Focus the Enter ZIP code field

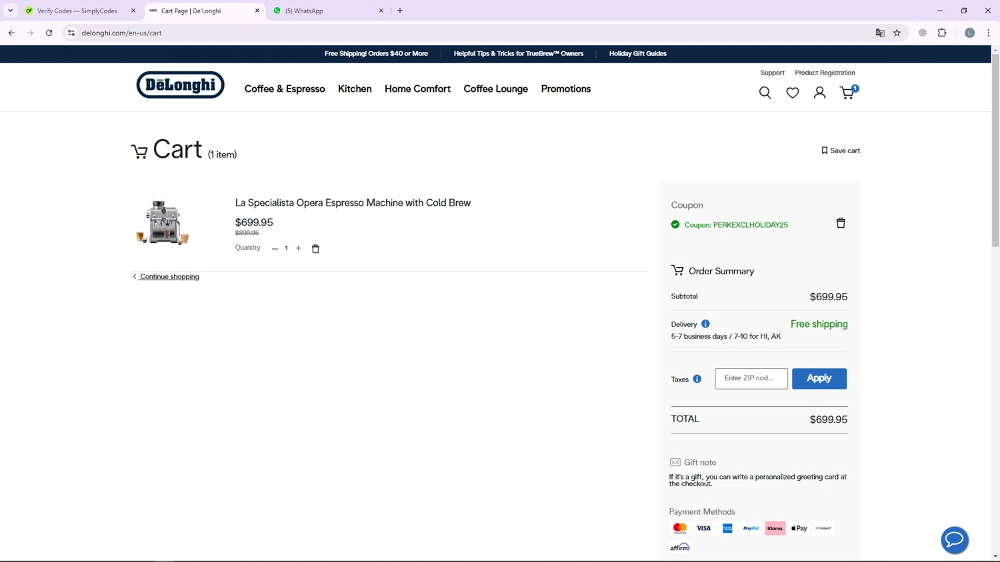pyautogui.click(x=751, y=378)
